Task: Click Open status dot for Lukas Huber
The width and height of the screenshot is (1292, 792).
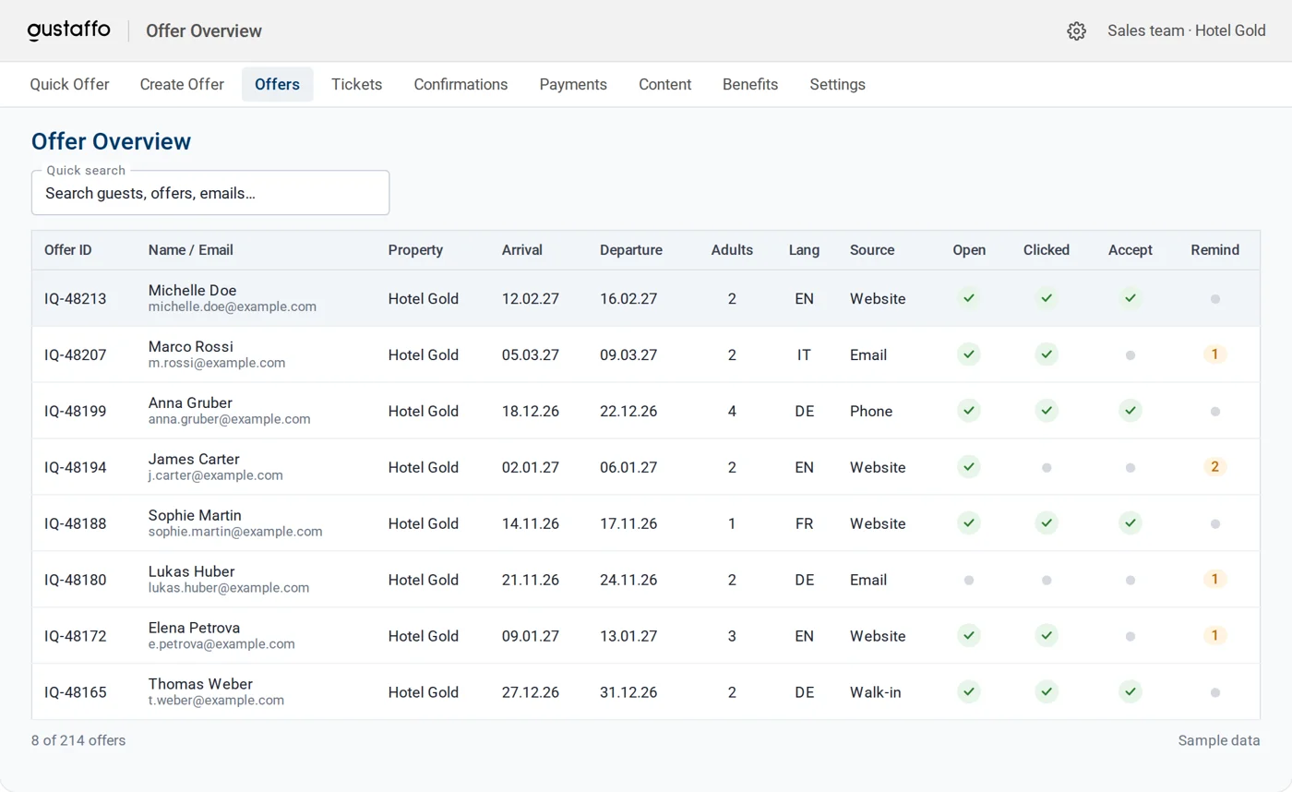Action: [968, 580]
